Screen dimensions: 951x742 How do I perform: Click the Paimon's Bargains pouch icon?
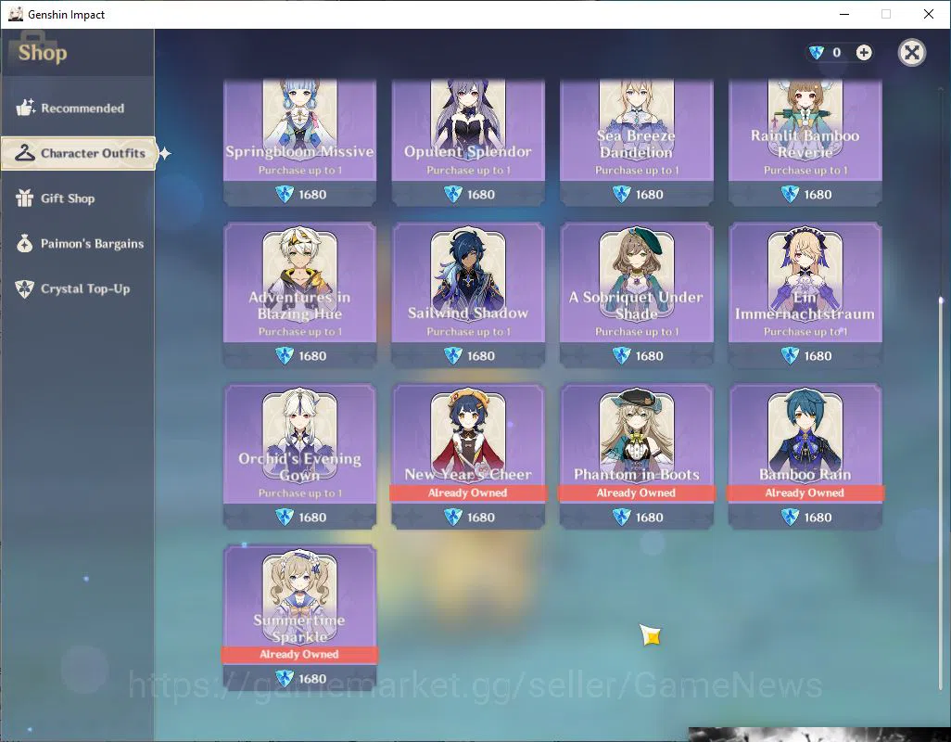coord(25,243)
